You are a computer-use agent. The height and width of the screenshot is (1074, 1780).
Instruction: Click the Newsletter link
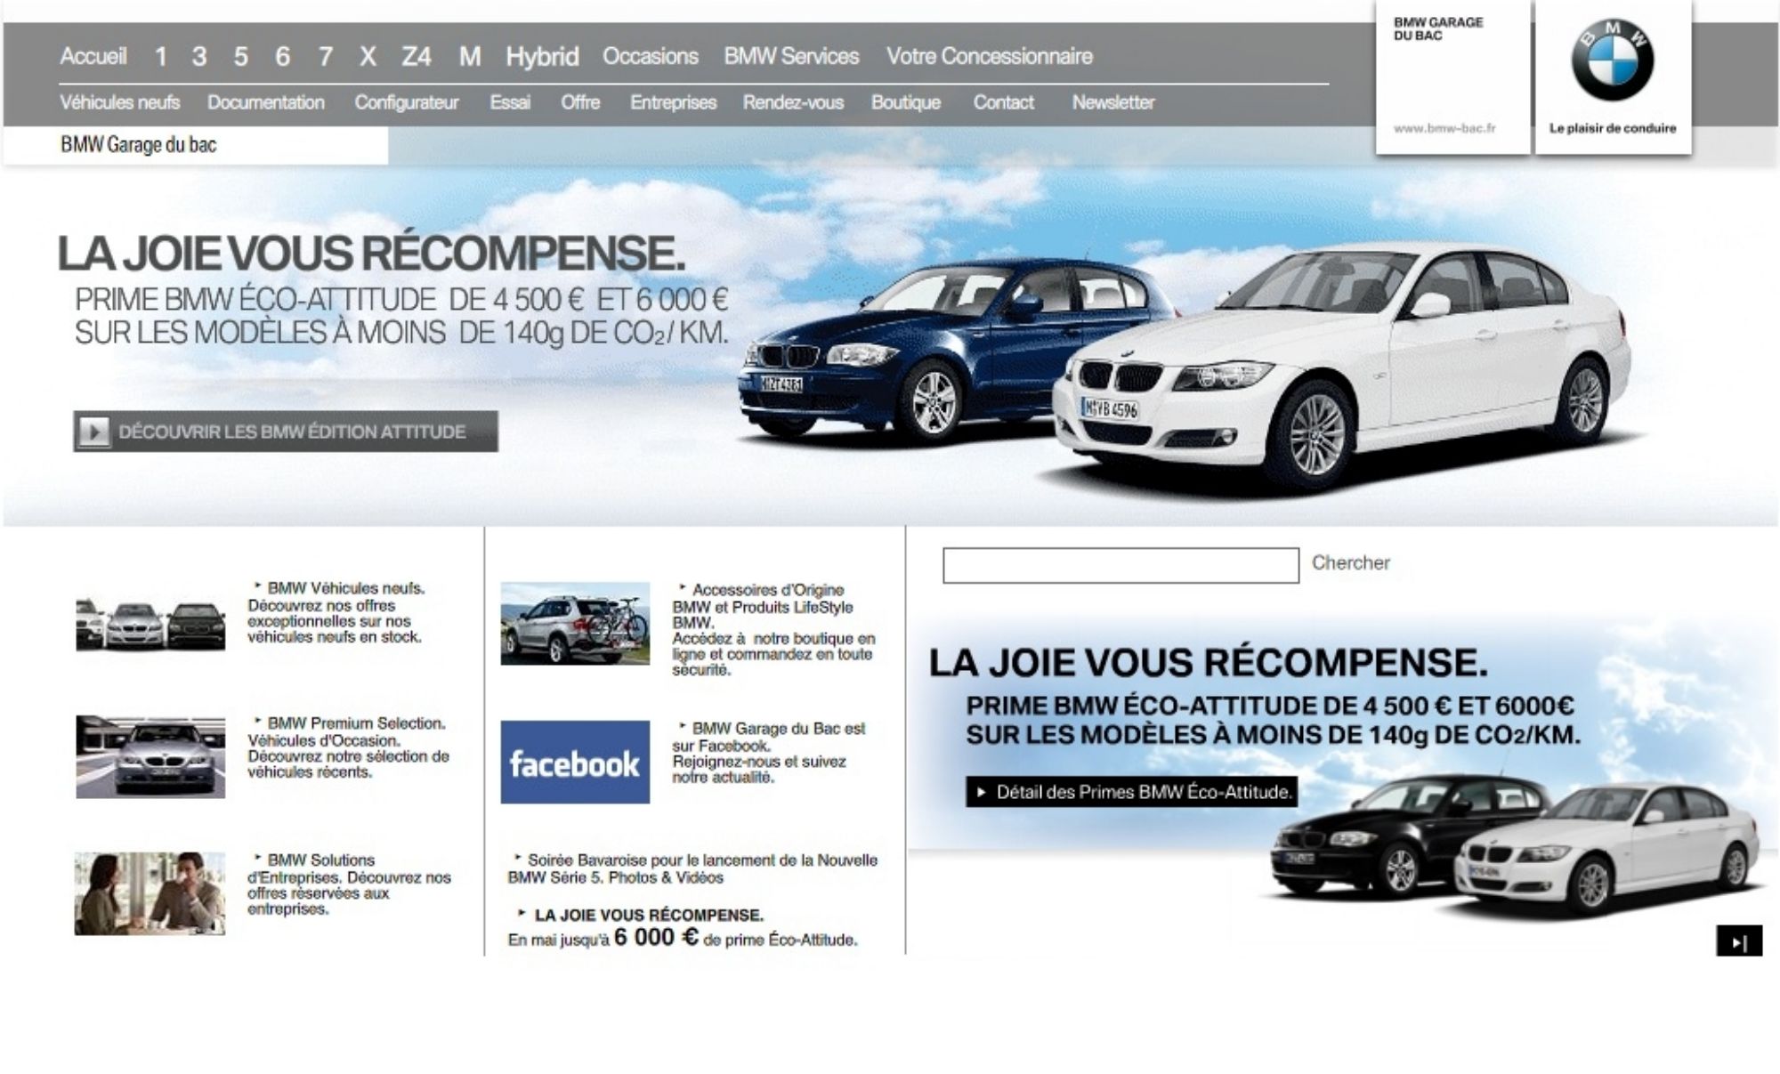[x=1112, y=102]
